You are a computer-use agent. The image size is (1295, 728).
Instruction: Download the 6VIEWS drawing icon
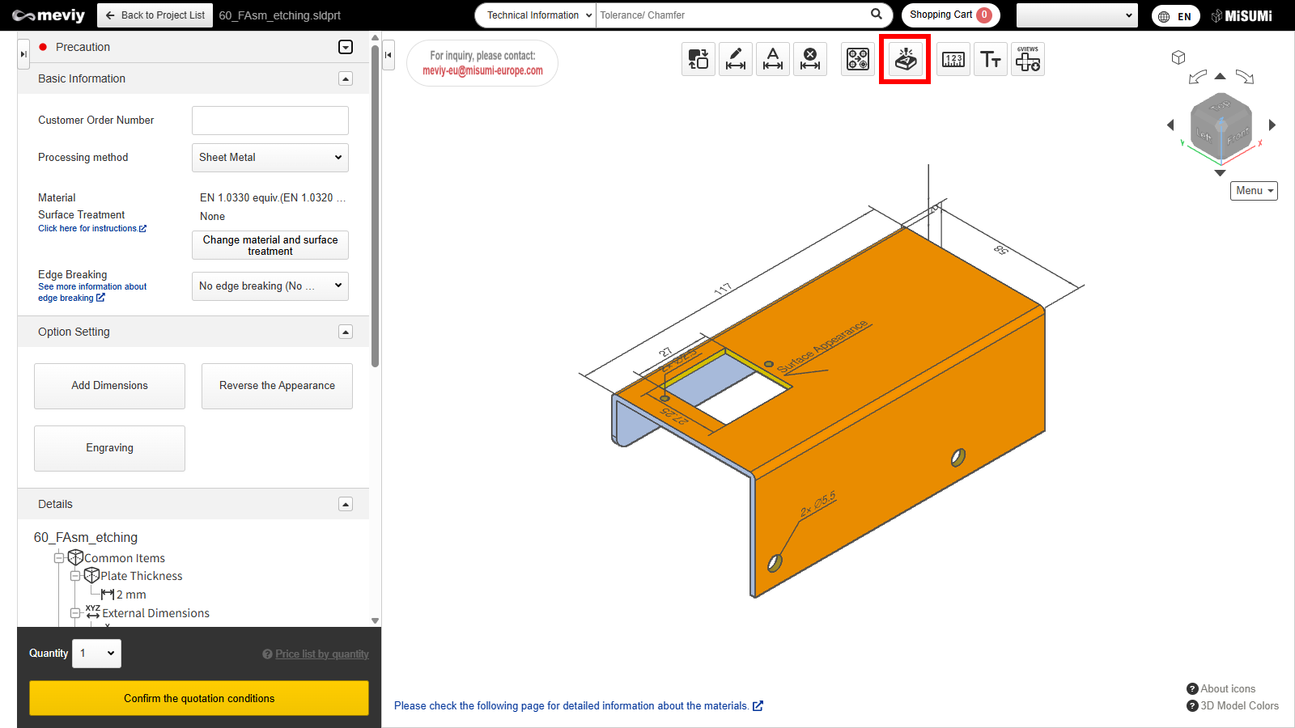[x=1028, y=59]
